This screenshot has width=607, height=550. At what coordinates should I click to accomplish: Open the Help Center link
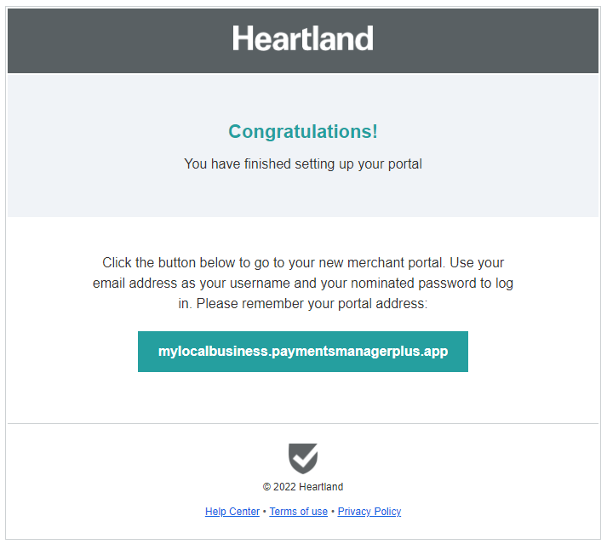(x=232, y=512)
